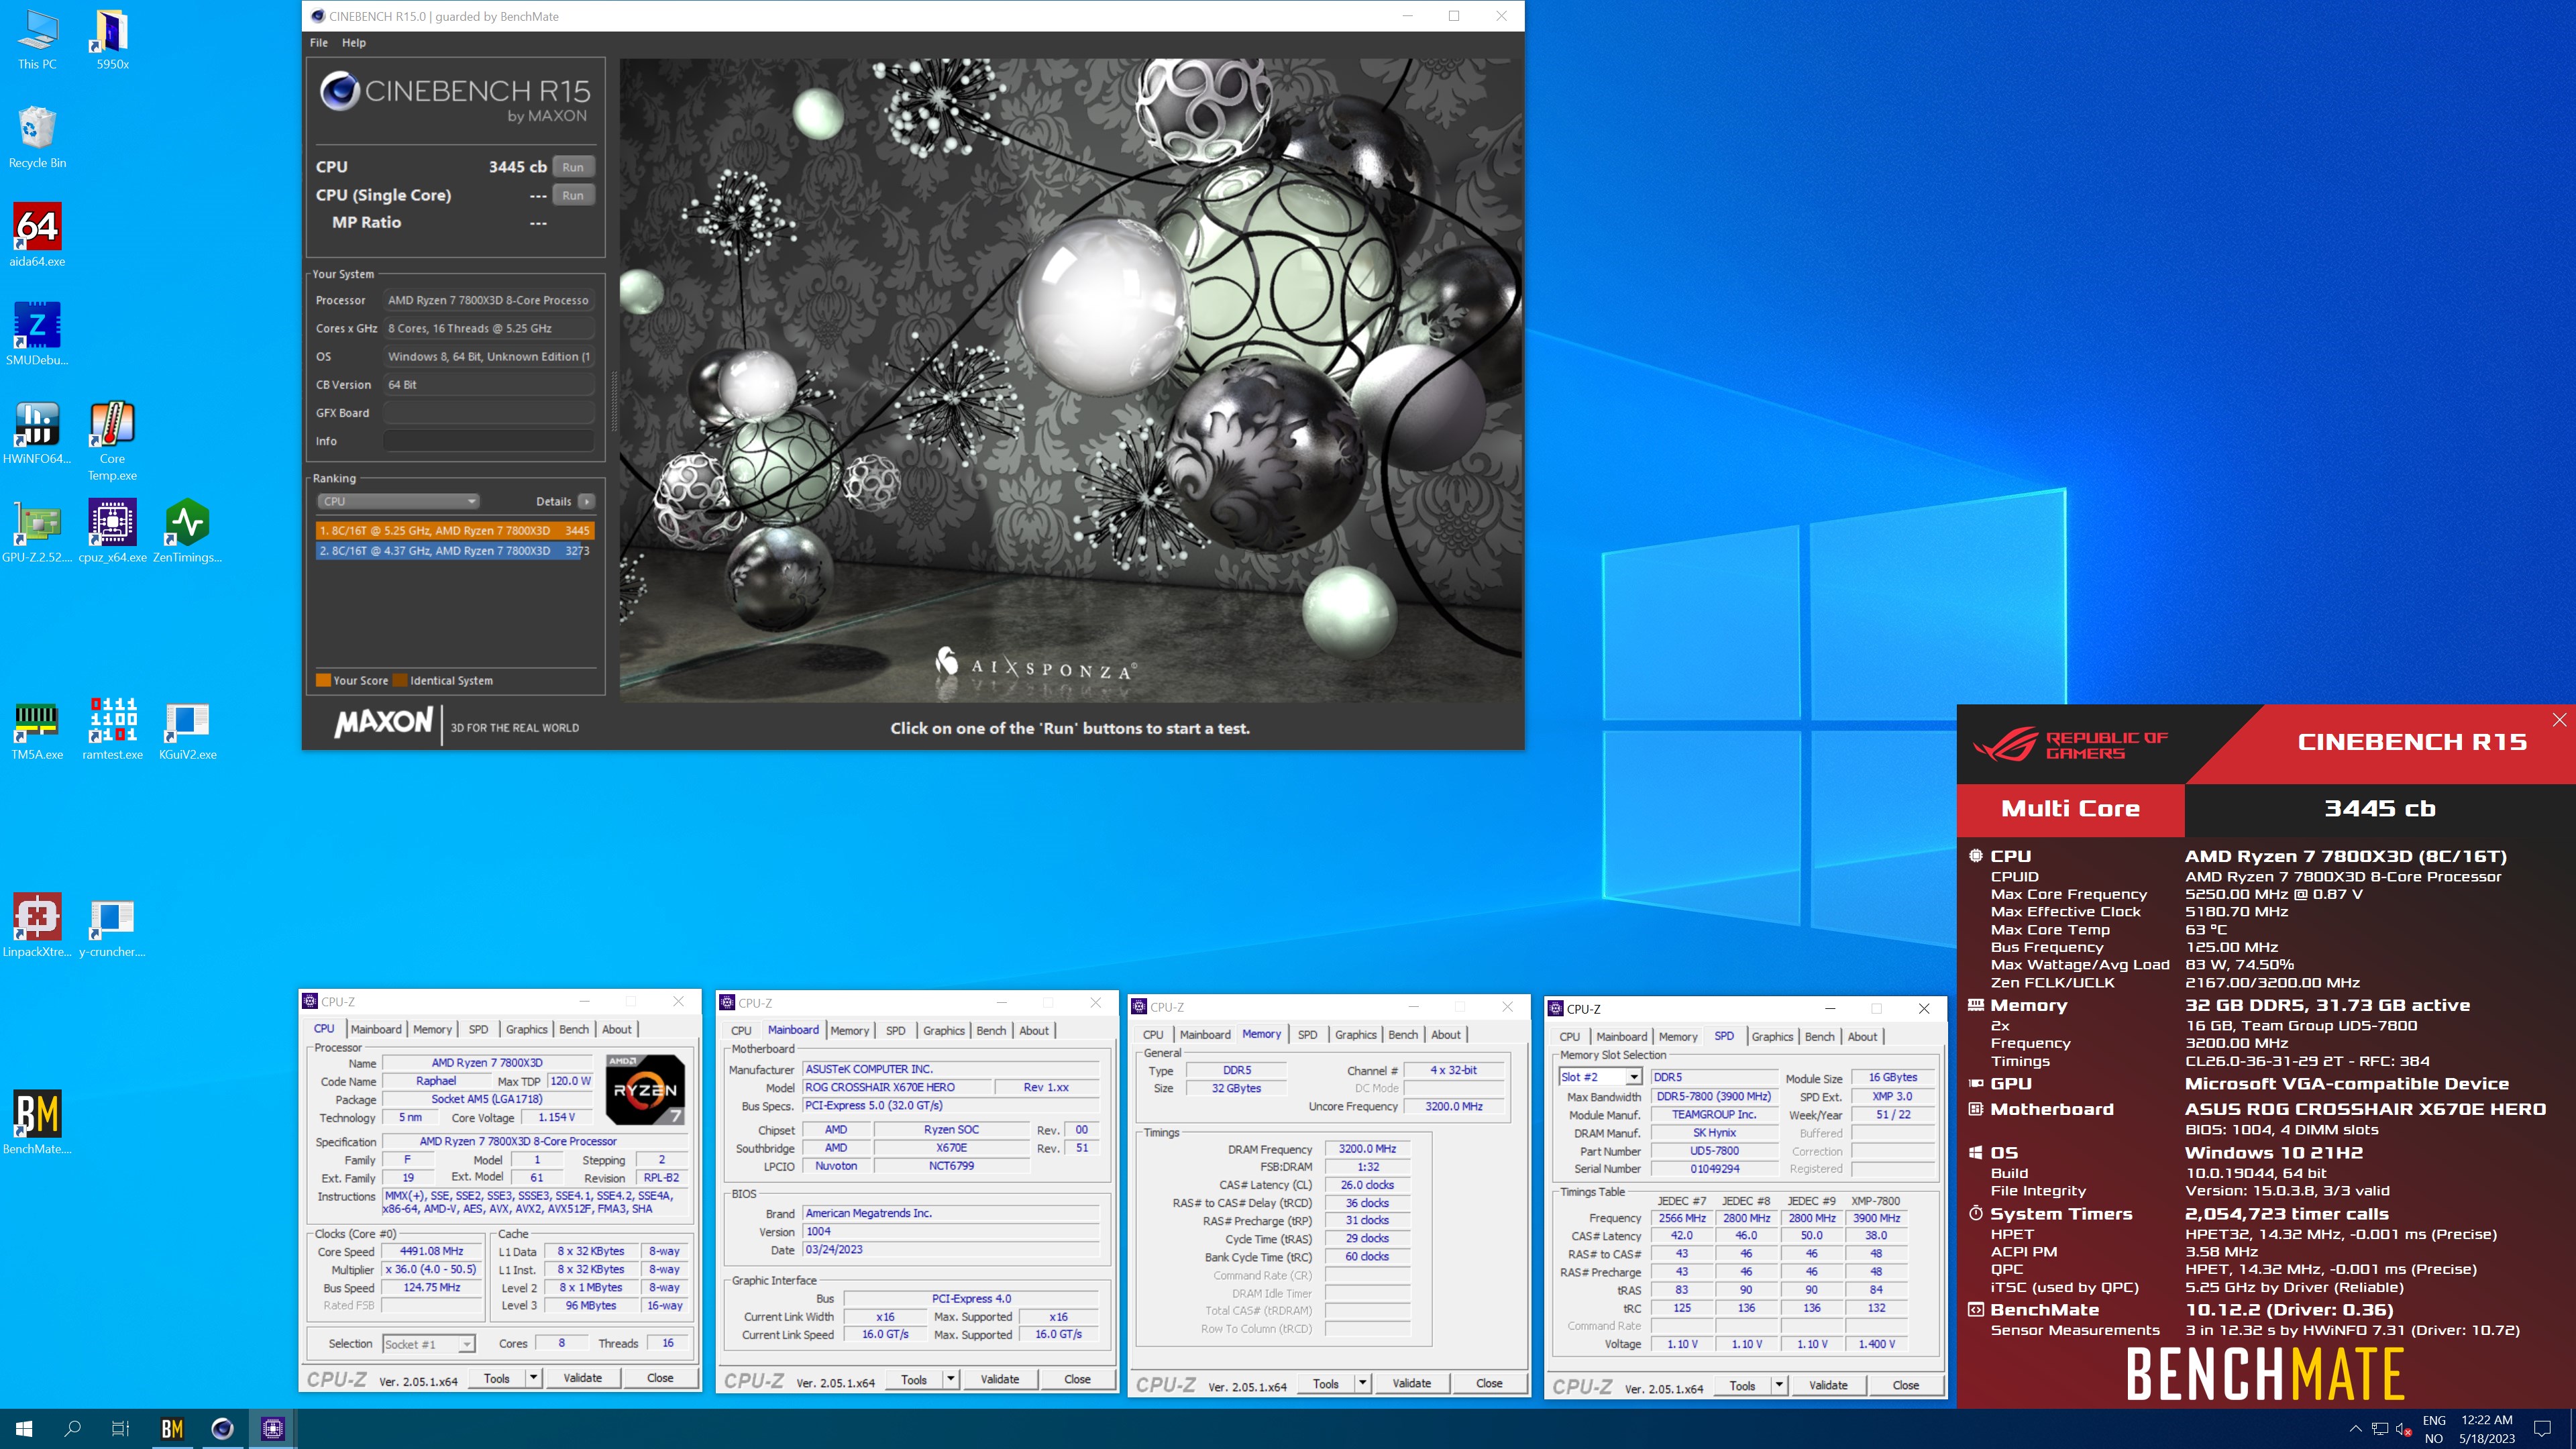Click Validate in CPU-Z CPU window
The image size is (2576, 1449).
583,1378
